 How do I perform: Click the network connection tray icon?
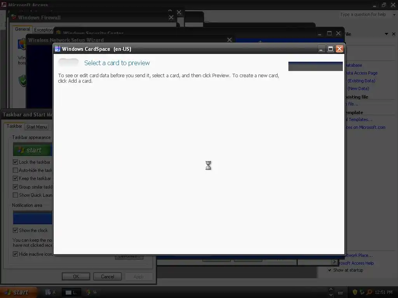pyautogui.click(x=362, y=292)
